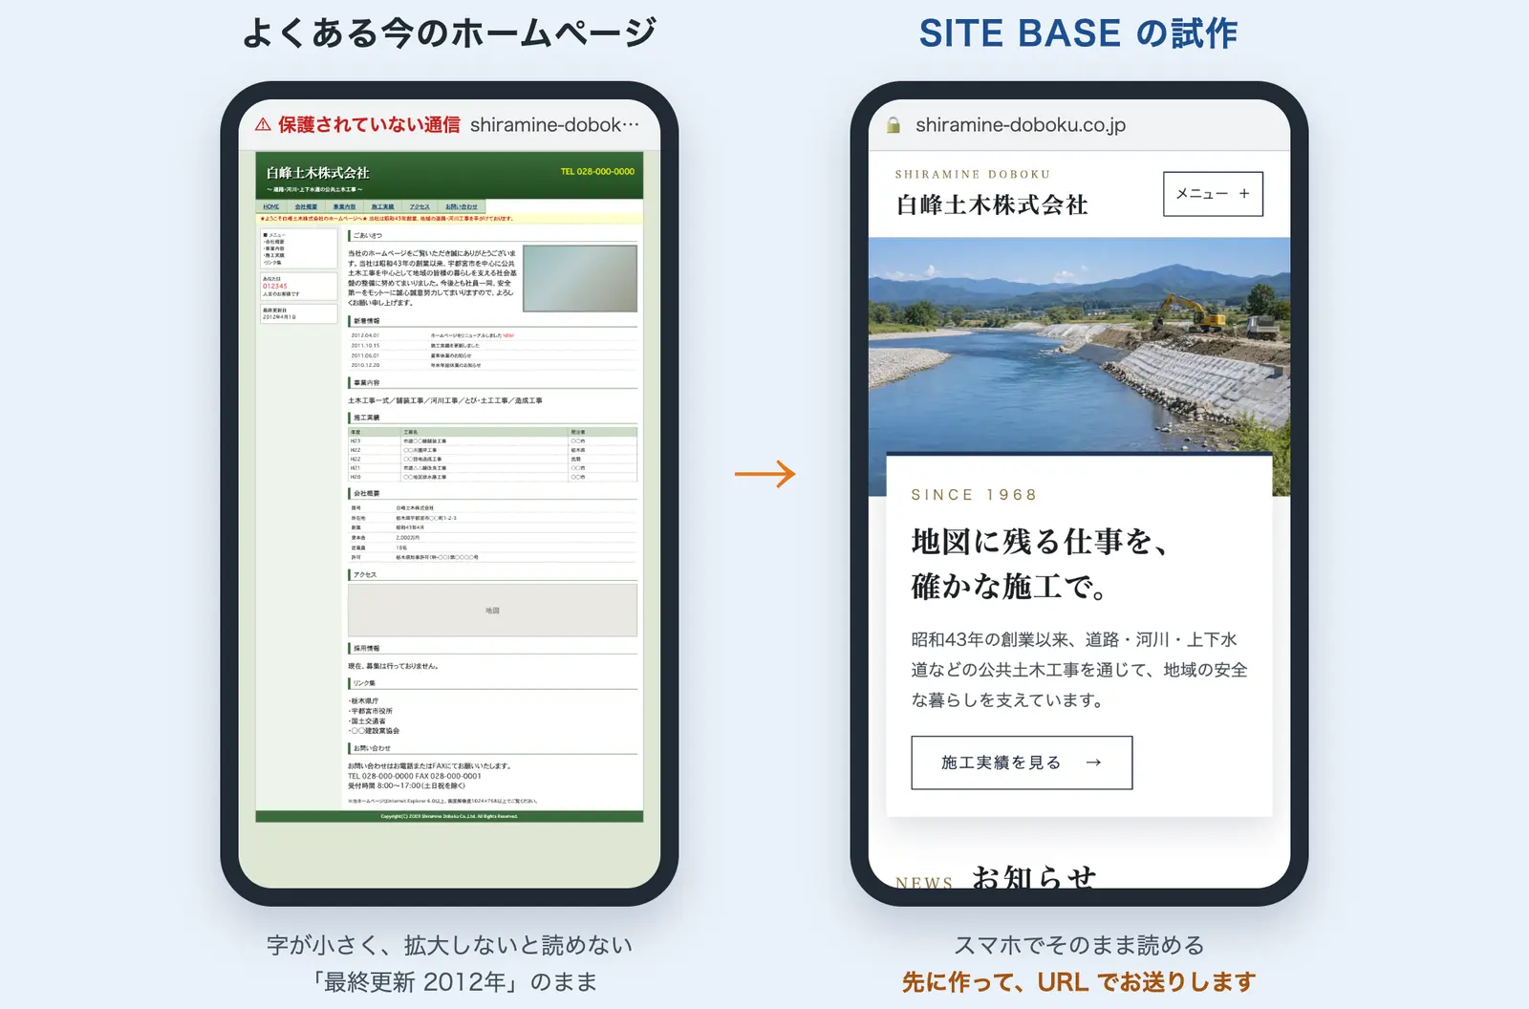This screenshot has height=1009, width=1529.
Task: Open the 栃木県庁 link
Action: (x=365, y=700)
